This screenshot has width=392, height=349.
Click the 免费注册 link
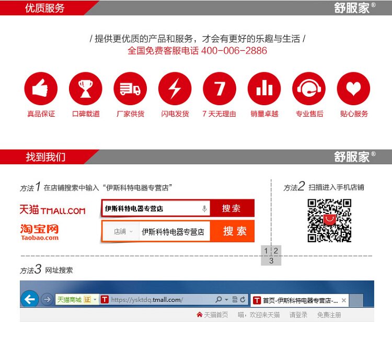click(x=329, y=314)
